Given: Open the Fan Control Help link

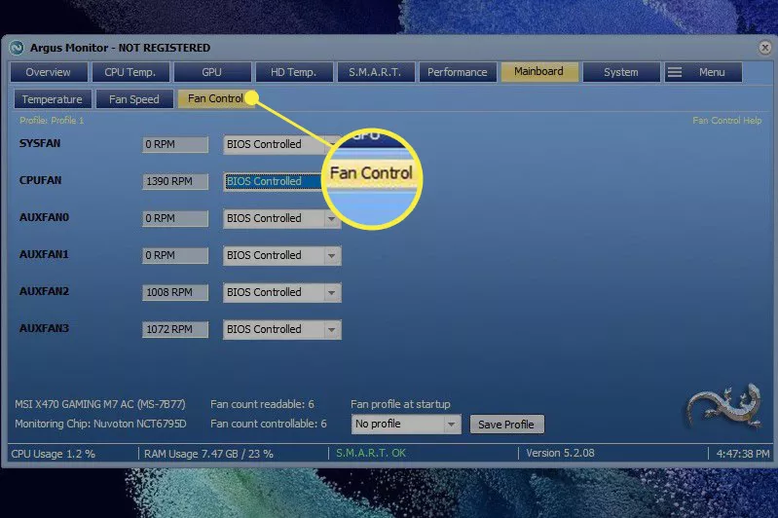Looking at the screenshot, I should (x=727, y=121).
